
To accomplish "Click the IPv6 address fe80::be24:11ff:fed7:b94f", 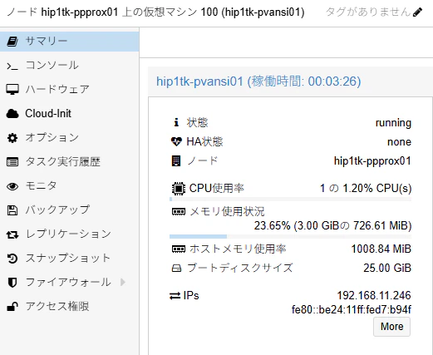I will click(x=352, y=309).
